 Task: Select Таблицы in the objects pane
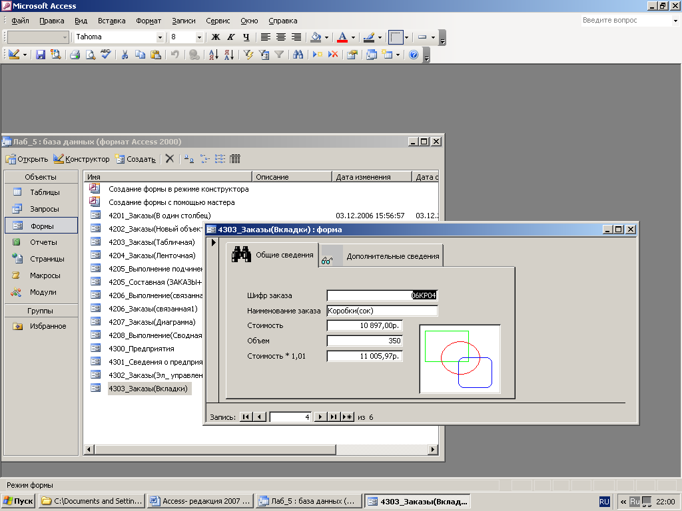tap(41, 192)
